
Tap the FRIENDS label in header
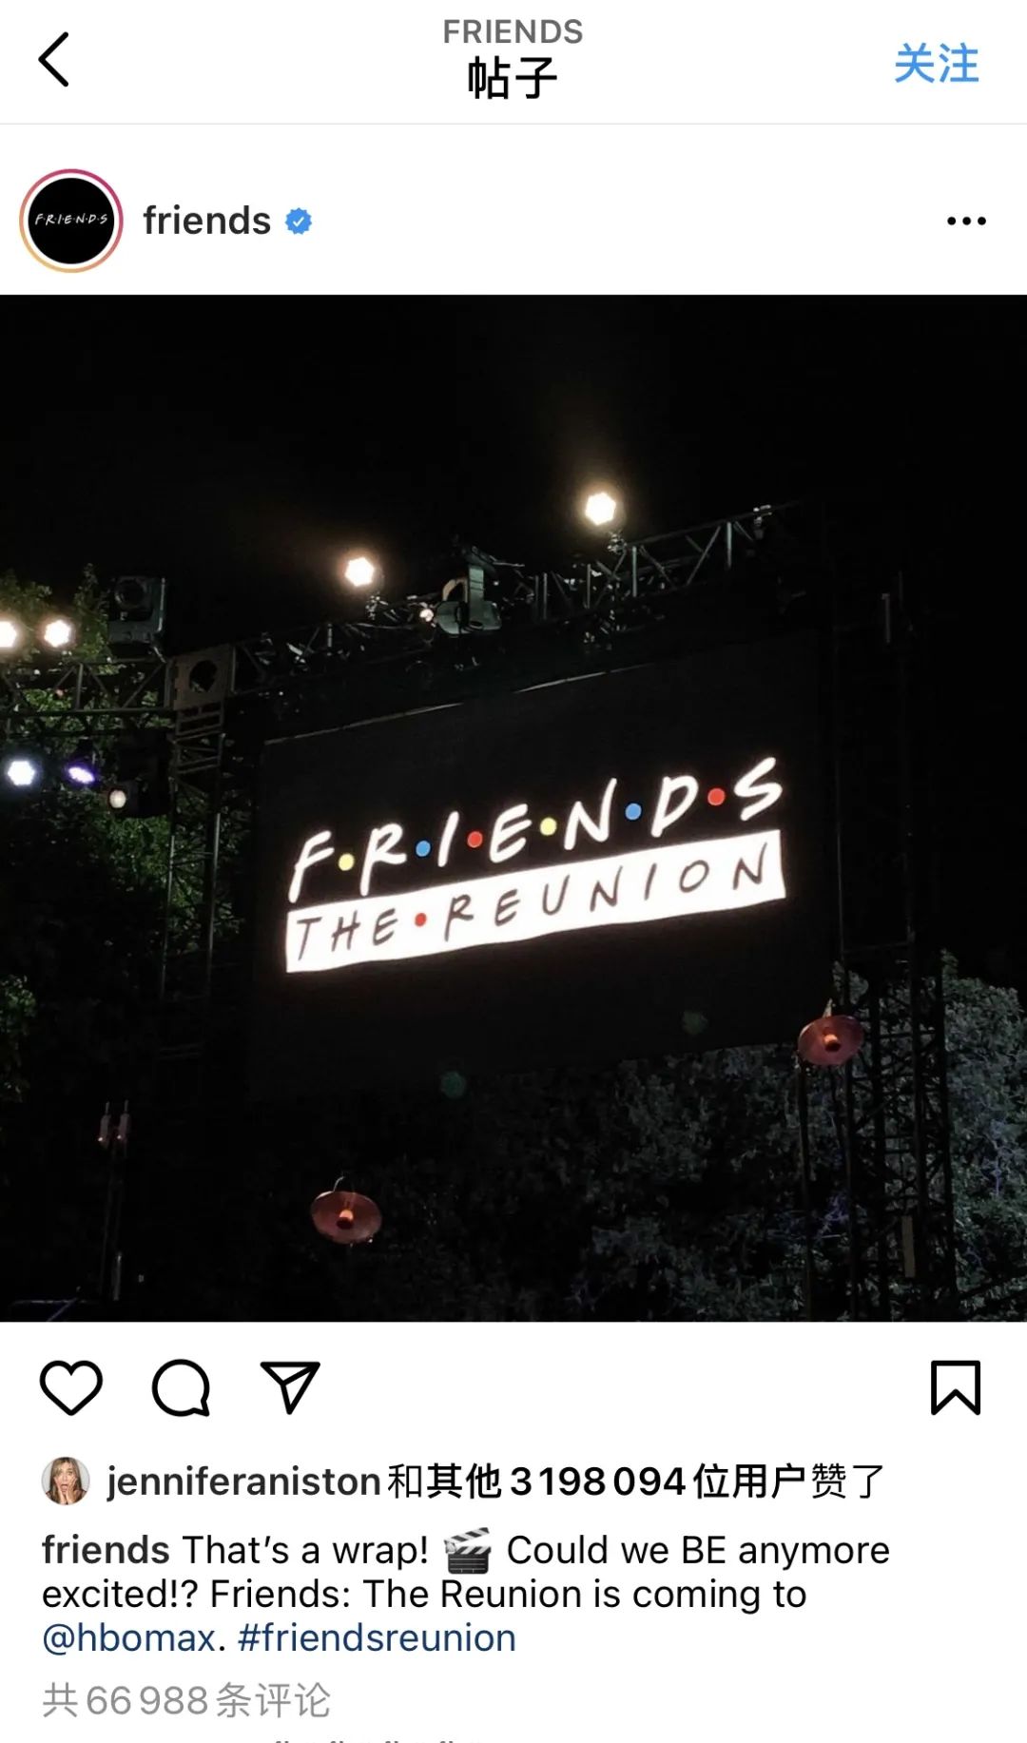click(x=513, y=31)
